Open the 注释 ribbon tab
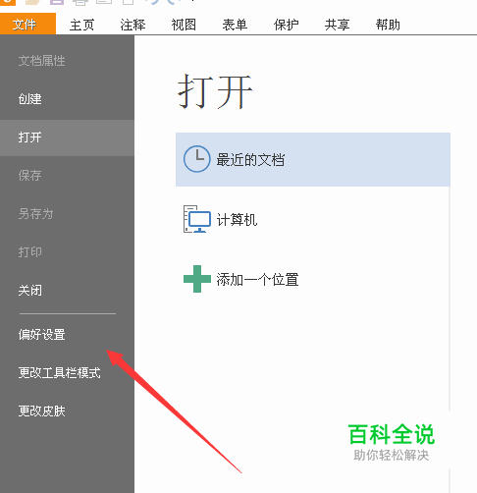477x493 pixels. [x=132, y=25]
